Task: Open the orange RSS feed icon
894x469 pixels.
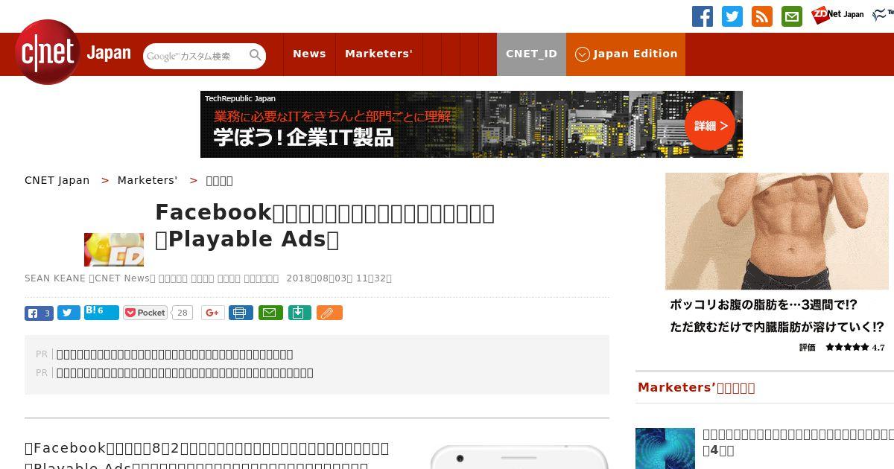Action: click(x=762, y=16)
